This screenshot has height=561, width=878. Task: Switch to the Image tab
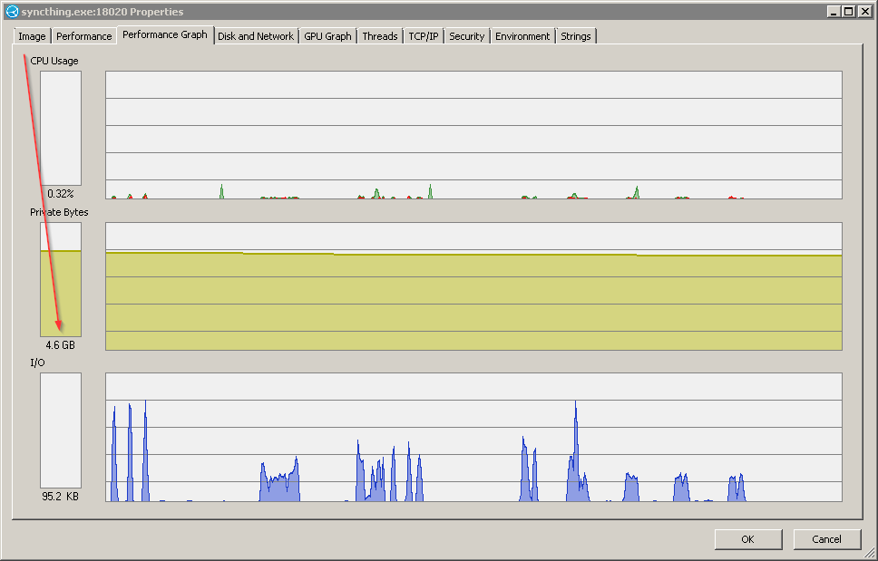pos(31,35)
